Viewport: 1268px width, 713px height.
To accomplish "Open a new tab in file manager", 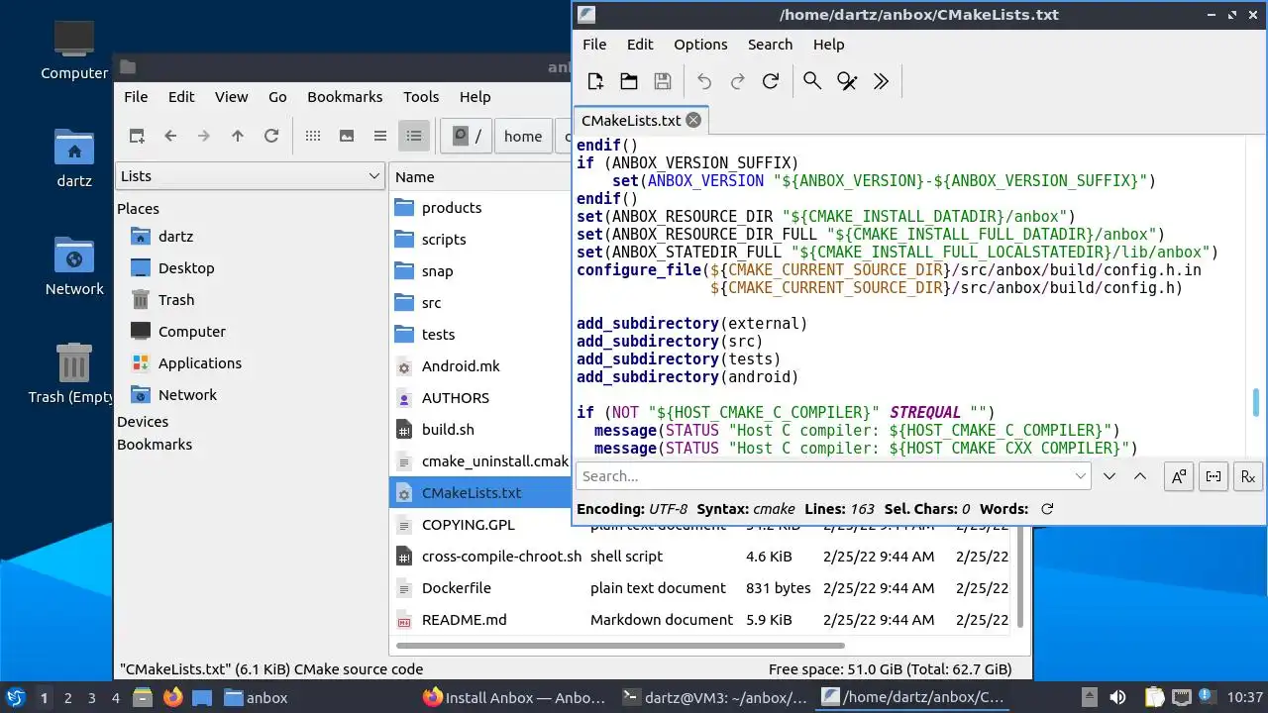I will coord(137,136).
